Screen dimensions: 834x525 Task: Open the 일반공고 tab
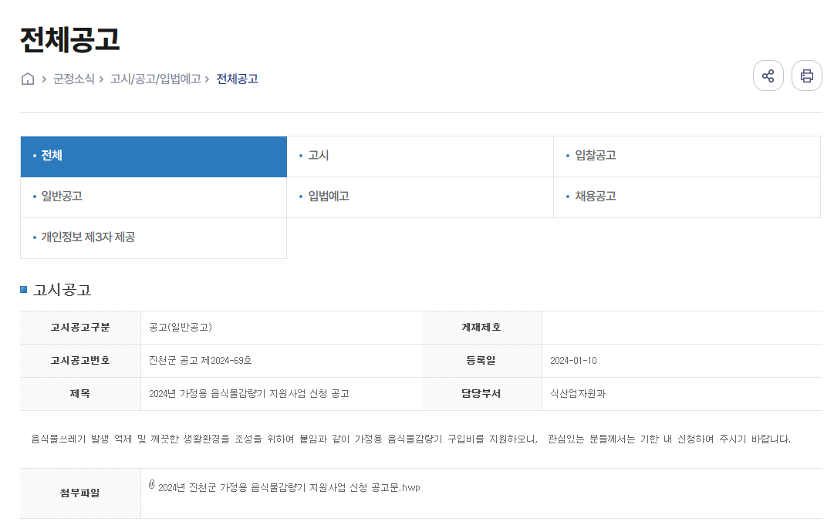coord(154,197)
